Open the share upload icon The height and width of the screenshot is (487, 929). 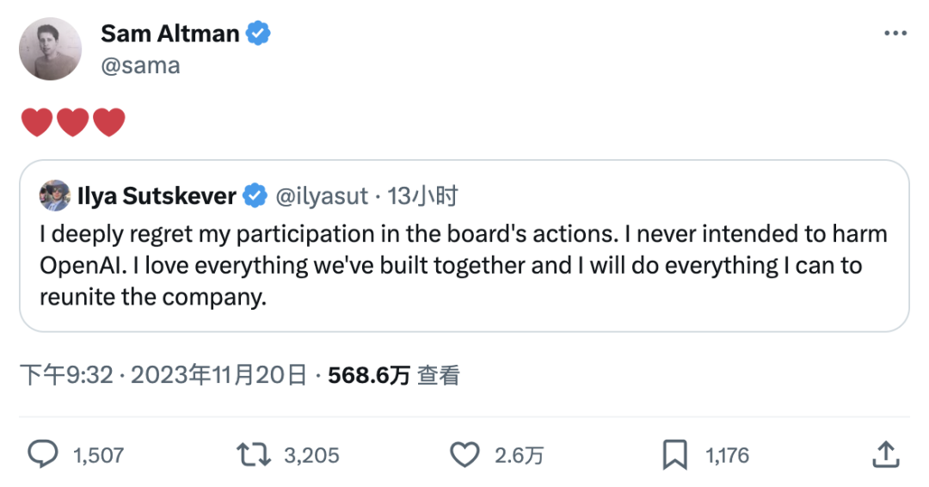point(886,454)
